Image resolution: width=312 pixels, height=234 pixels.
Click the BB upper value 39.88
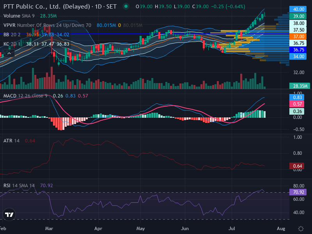(x=48, y=35)
